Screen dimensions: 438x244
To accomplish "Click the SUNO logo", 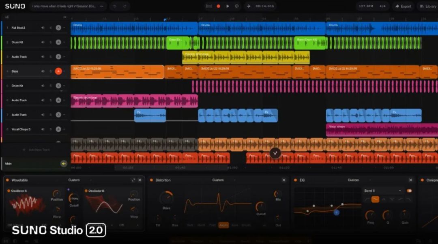I will click(15, 6).
